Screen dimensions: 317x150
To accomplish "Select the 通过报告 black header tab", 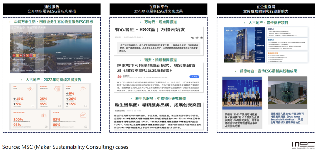I will [x=52, y=9].
